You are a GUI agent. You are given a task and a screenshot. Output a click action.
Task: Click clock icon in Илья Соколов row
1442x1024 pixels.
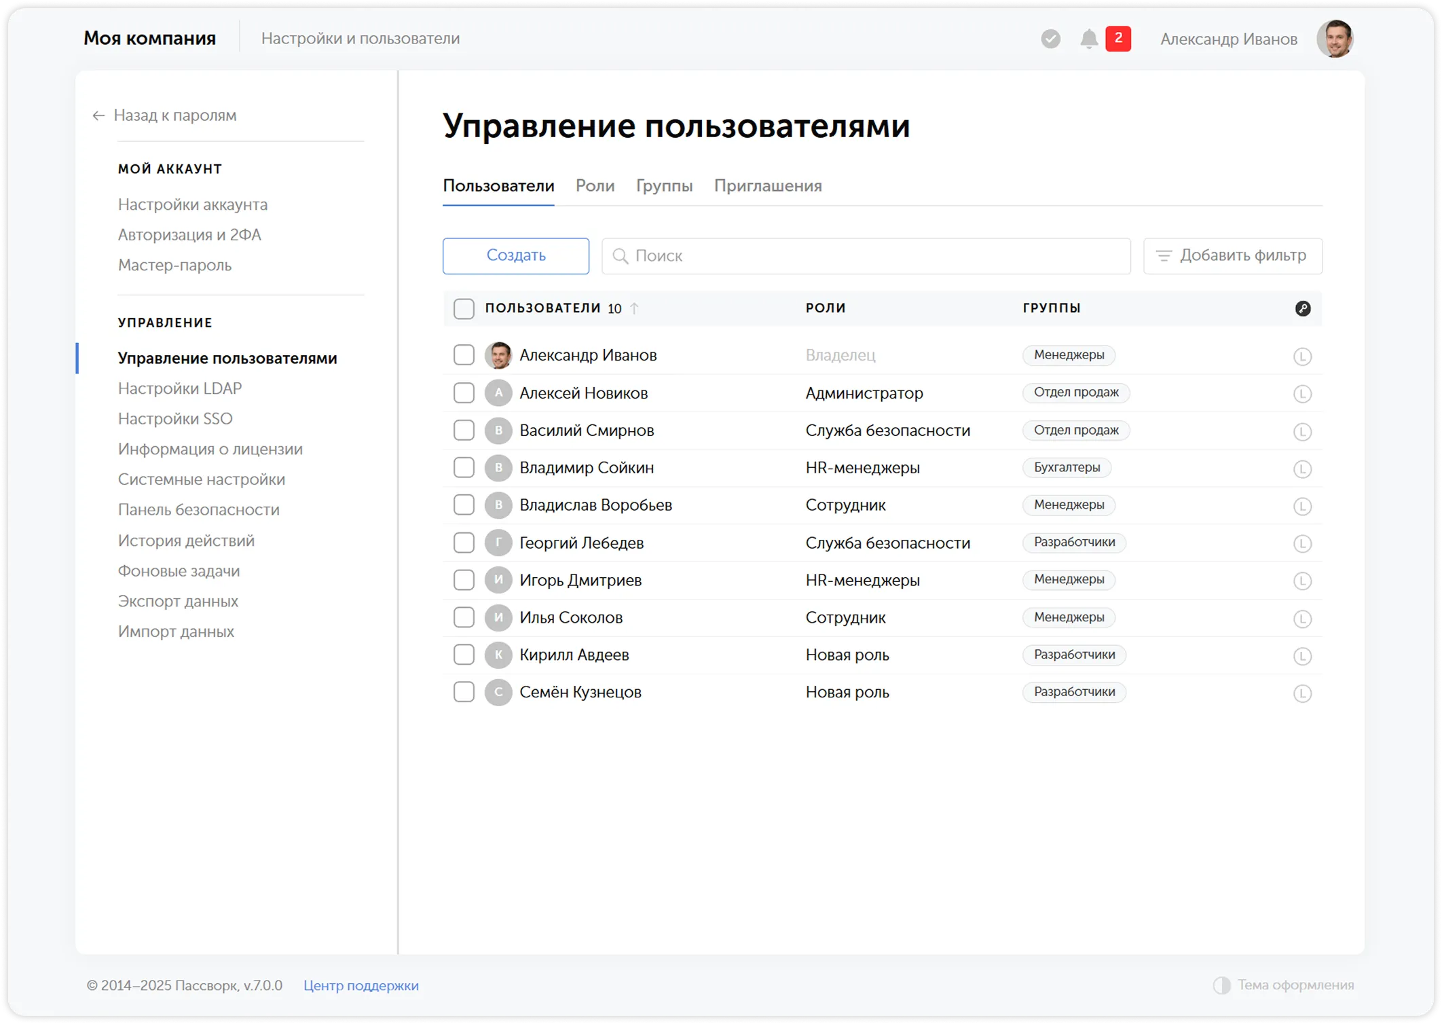pyautogui.click(x=1301, y=619)
